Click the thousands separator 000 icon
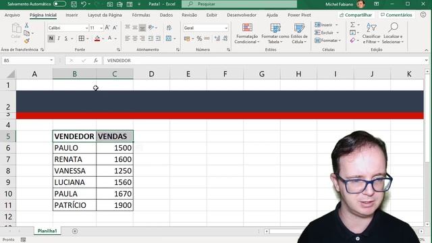This screenshot has height=243, width=432. 207,38
